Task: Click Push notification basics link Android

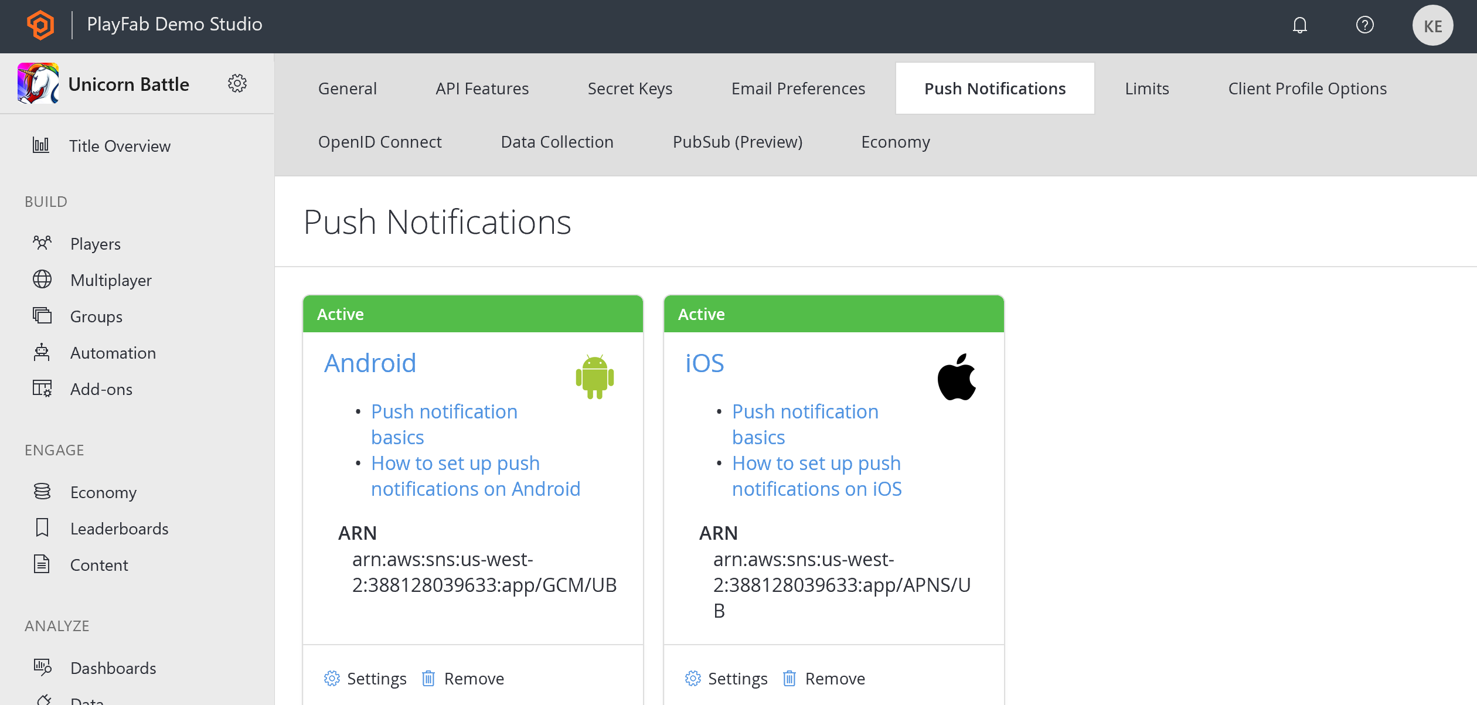Action: click(x=443, y=424)
